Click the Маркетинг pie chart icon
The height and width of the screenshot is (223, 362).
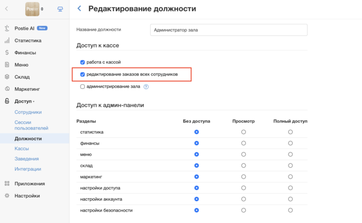click(x=7, y=89)
